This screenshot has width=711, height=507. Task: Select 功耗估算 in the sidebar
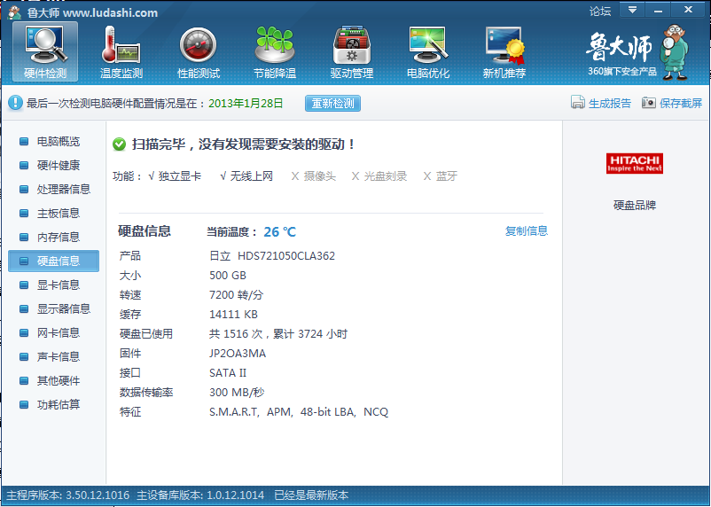pyautogui.click(x=53, y=404)
